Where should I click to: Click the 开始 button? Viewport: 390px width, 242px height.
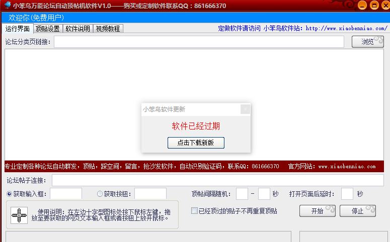pos(318,211)
